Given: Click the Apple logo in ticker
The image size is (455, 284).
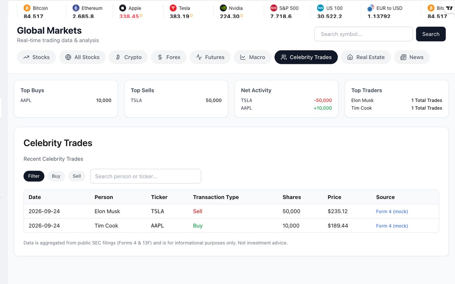Looking at the screenshot, I should coord(123,8).
